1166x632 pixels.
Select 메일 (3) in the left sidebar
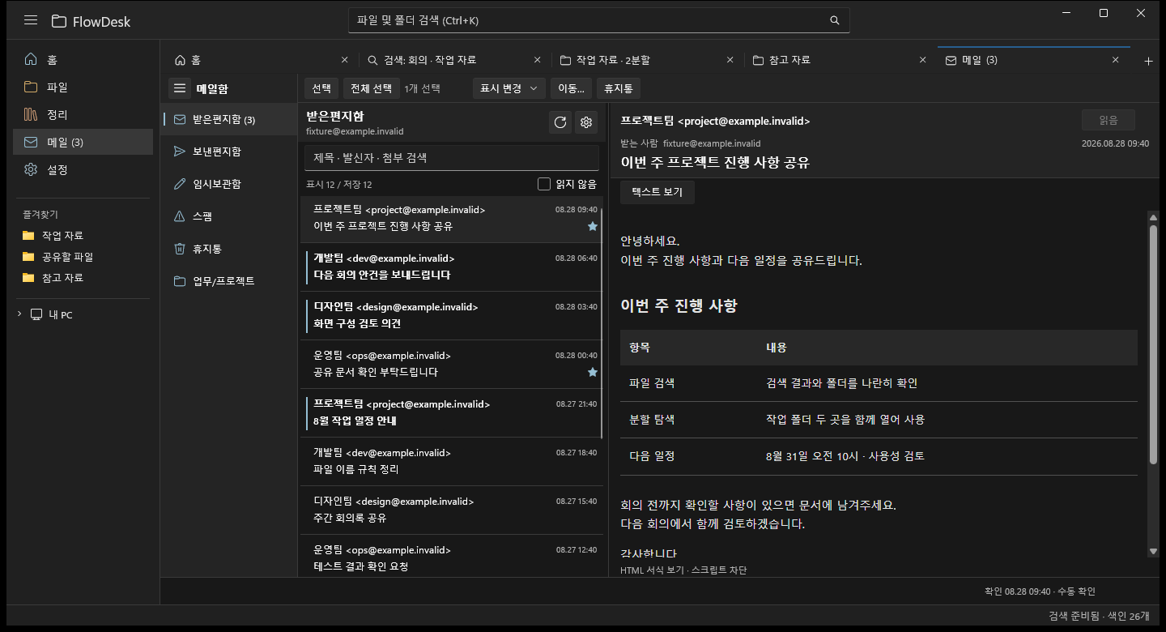coord(83,142)
